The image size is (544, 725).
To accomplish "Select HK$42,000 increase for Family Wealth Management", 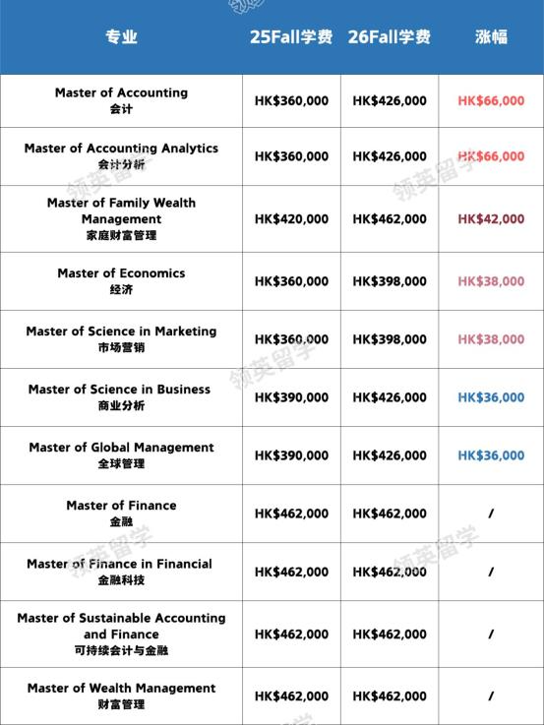I will pos(491,218).
